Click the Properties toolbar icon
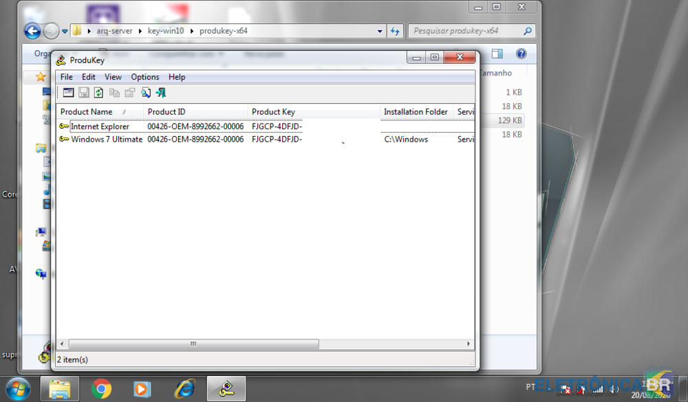Image resolution: width=688 pixels, height=402 pixels. [x=129, y=93]
